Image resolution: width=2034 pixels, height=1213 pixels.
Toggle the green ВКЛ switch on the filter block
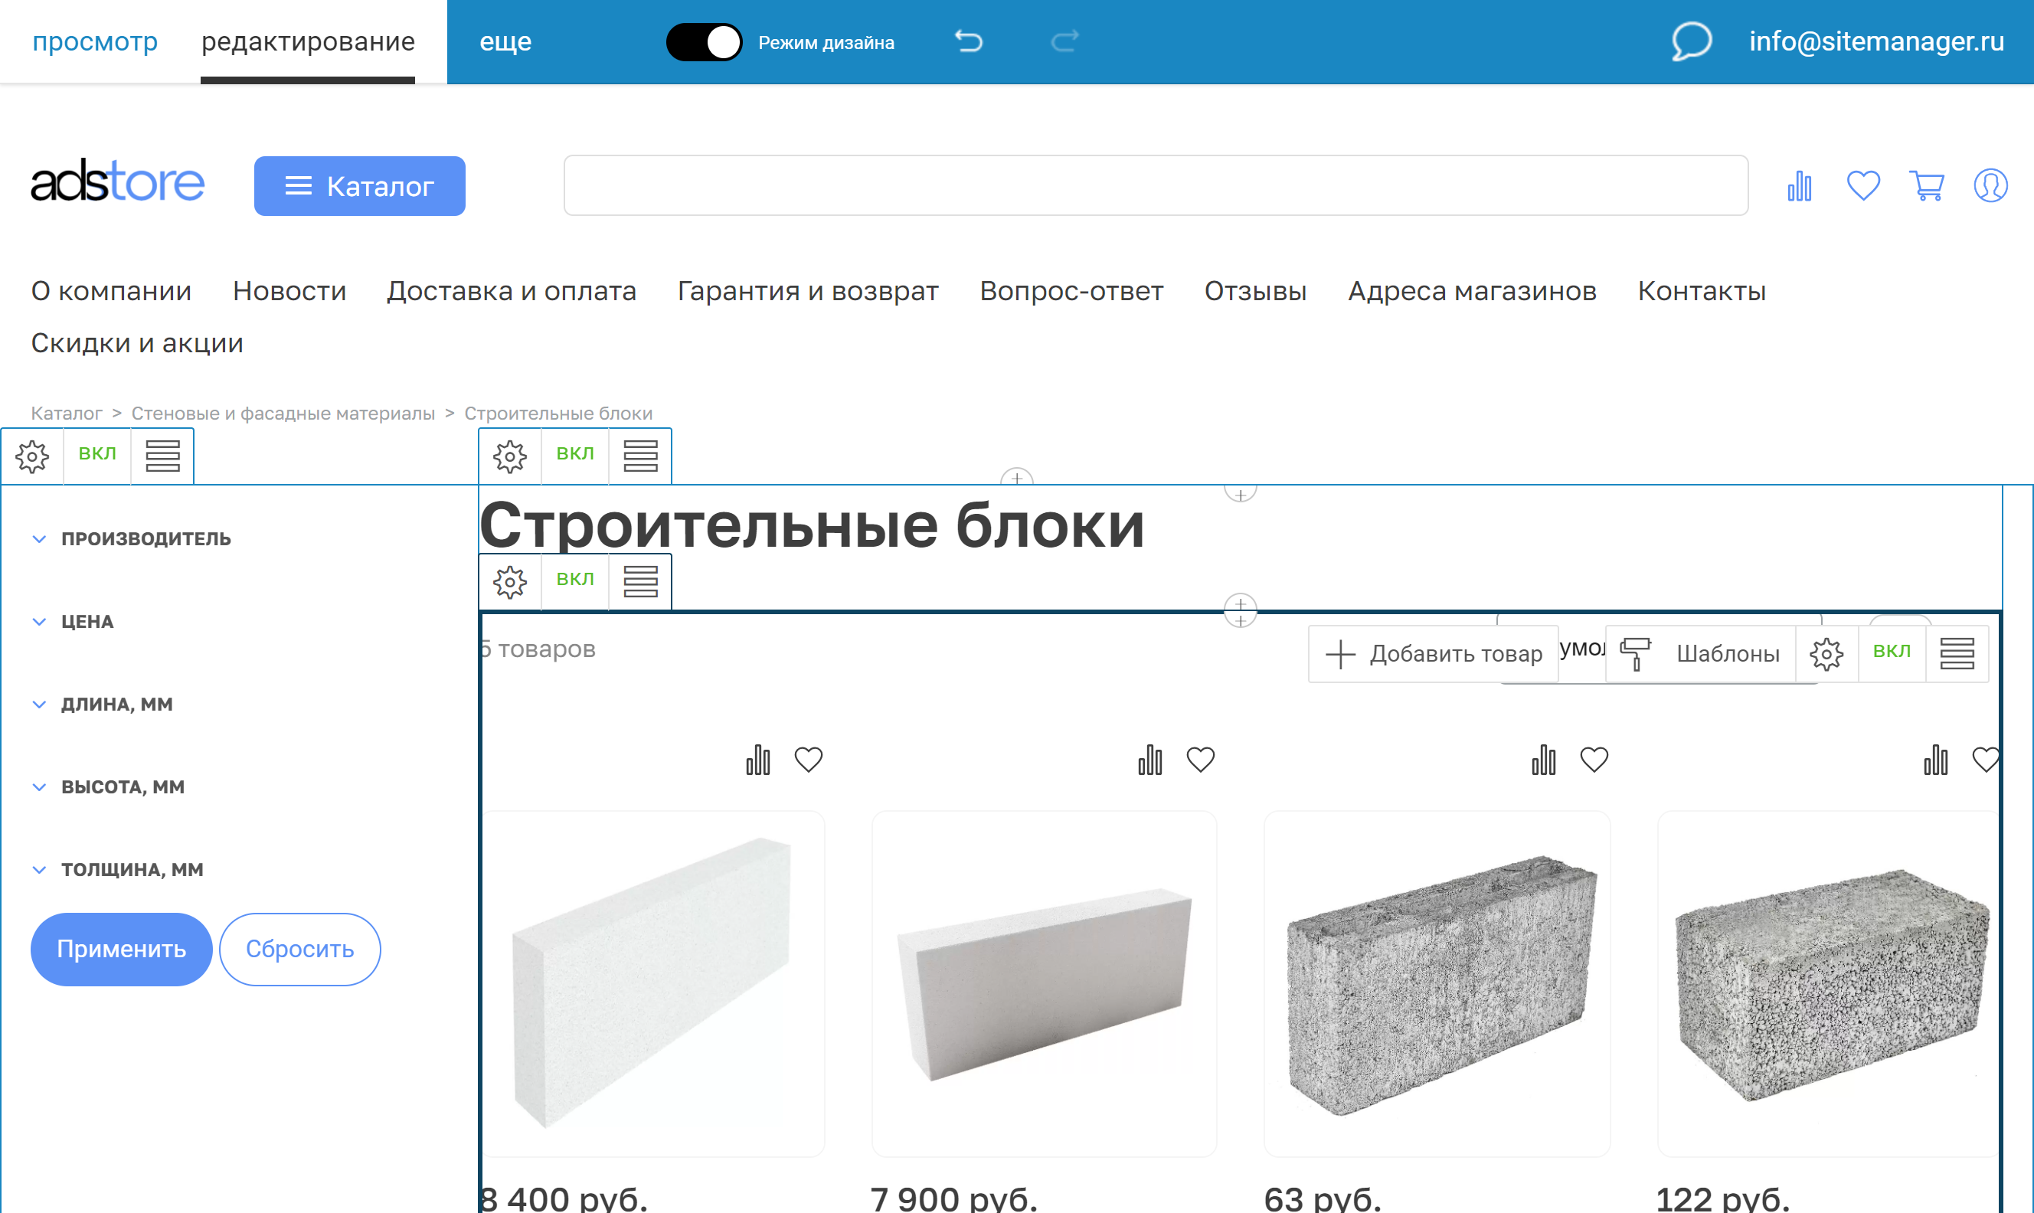point(96,454)
